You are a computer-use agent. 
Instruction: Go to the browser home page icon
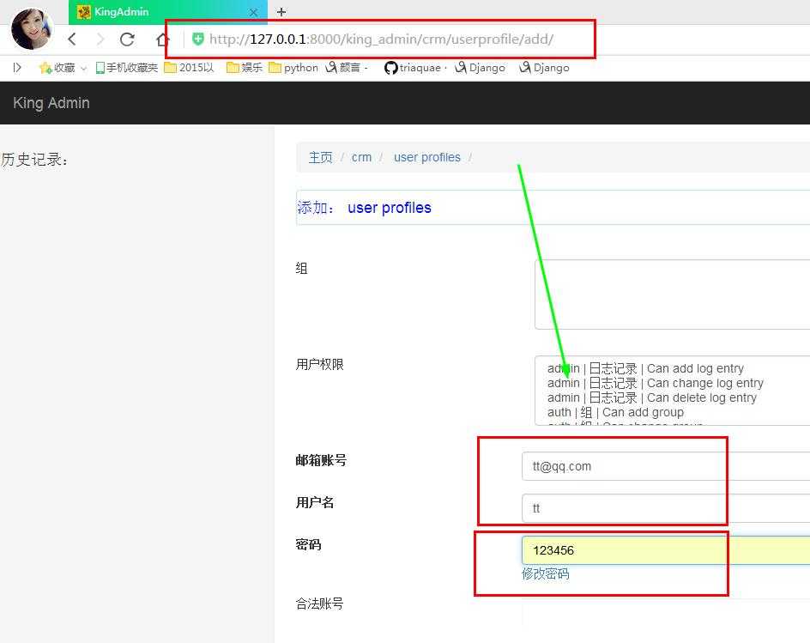click(162, 39)
